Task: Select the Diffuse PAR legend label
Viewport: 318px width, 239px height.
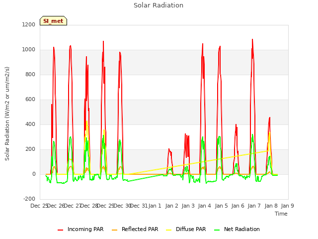Action: 191,229
